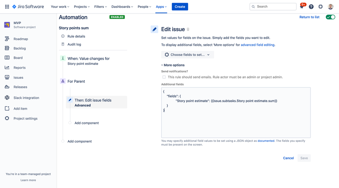The width and height of the screenshot is (339, 188).
Task: Open Roadmap in the sidebar
Action: (21, 39)
